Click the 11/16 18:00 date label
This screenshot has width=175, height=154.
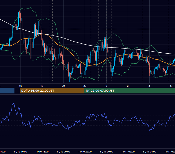pos(42,152)
